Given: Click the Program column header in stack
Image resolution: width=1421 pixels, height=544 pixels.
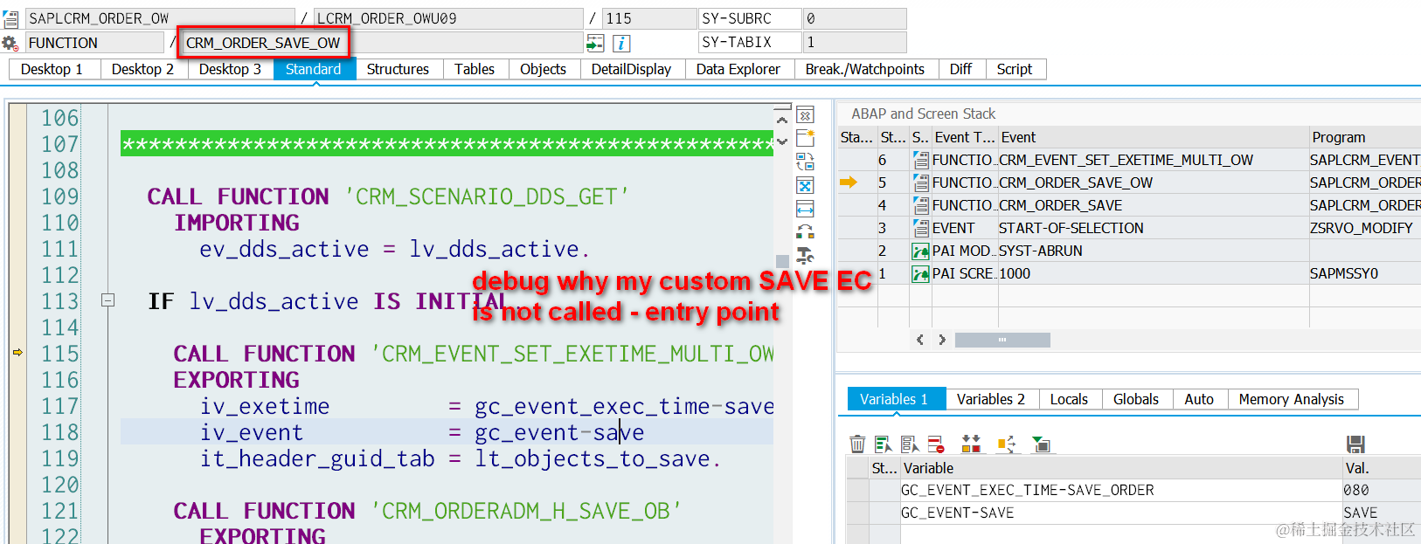Looking at the screenshot, I should pos(1365,137).
